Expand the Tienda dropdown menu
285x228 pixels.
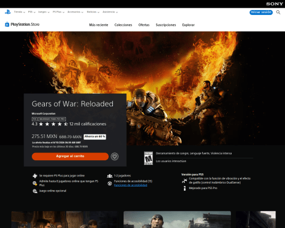click(19, 12)
